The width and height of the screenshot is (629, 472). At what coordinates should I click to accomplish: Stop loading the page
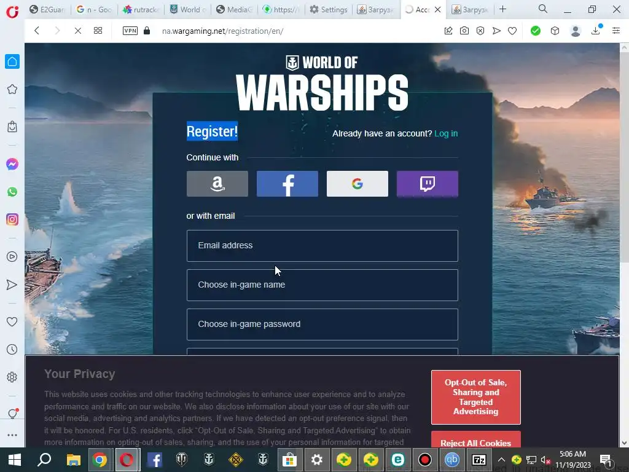tap(78, 31)
